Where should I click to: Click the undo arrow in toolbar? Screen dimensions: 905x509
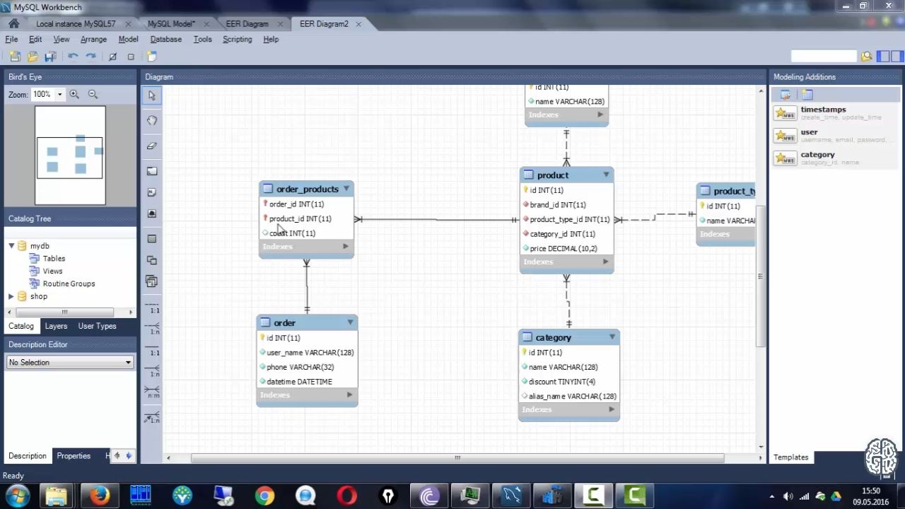(x=73, y=57)
